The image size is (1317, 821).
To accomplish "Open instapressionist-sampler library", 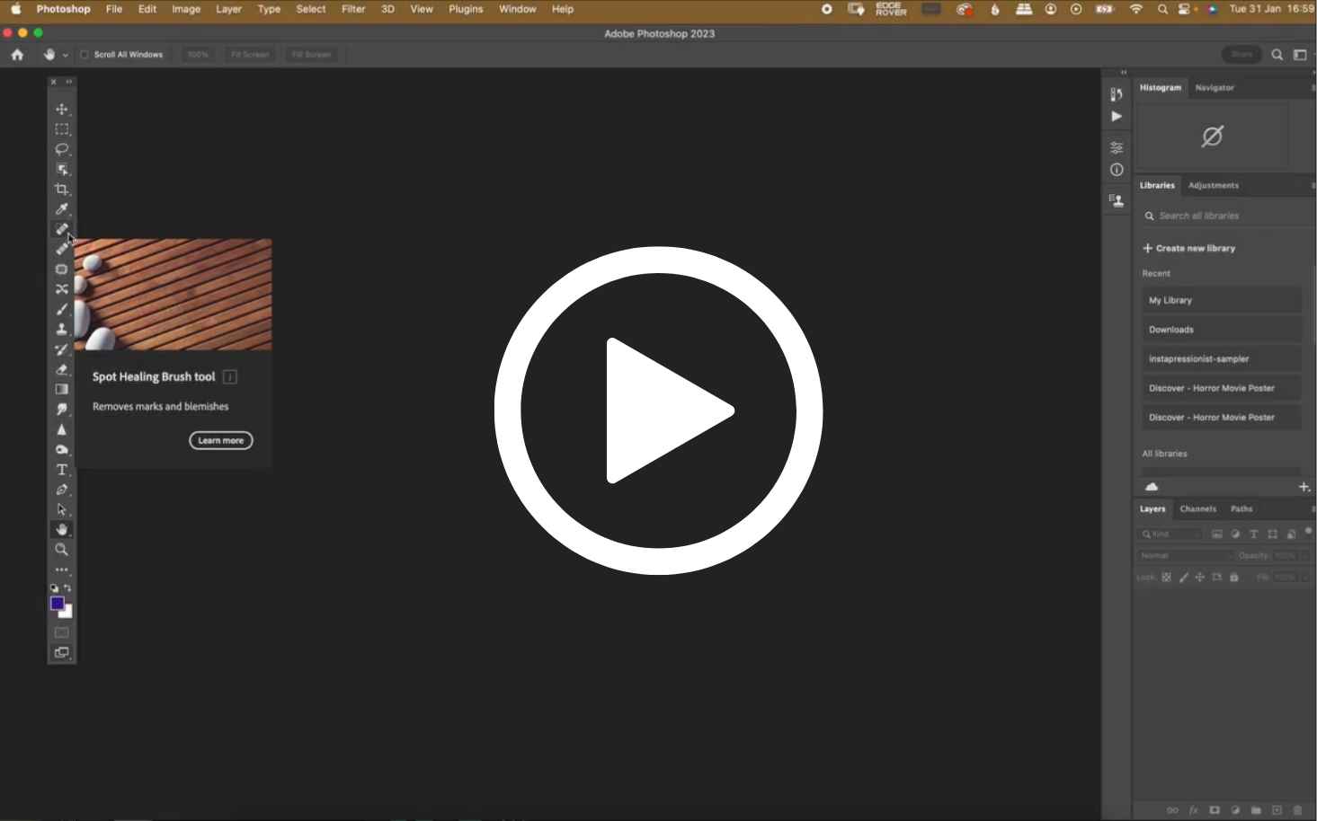I will click(1222, 359).
